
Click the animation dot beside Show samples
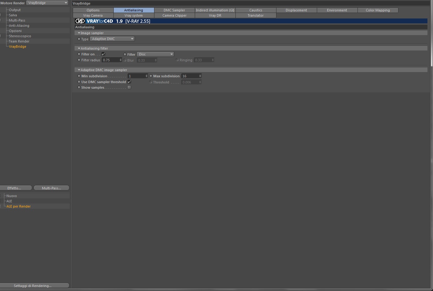(79, 87)
